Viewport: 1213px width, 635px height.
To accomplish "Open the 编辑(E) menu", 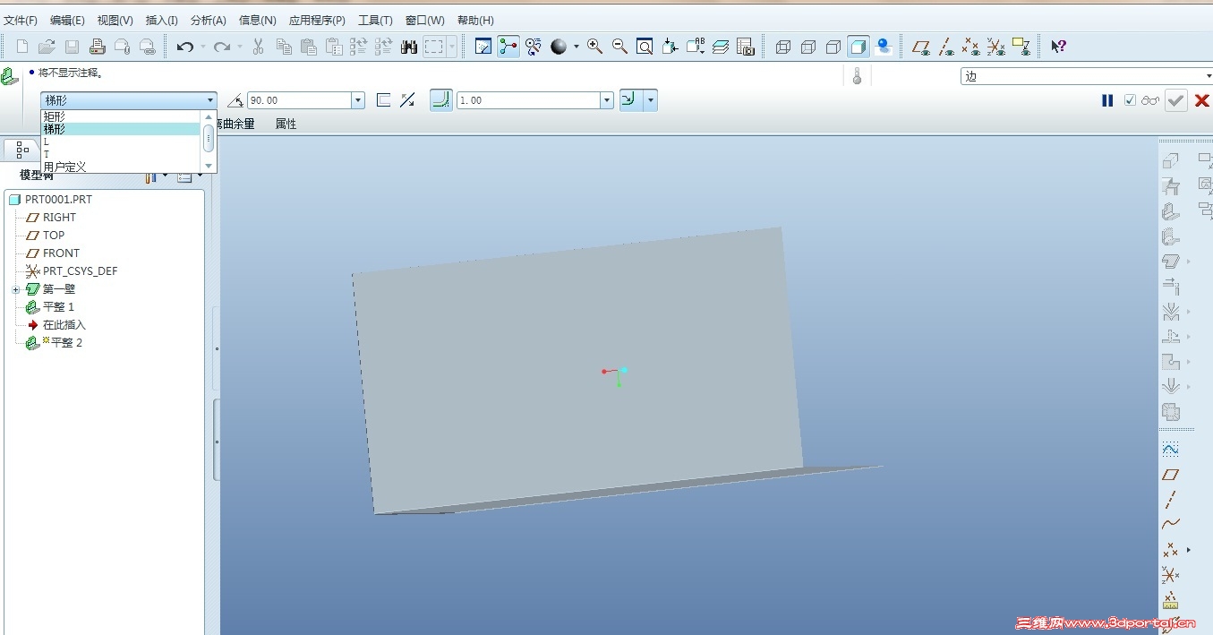I will (67, 21).
